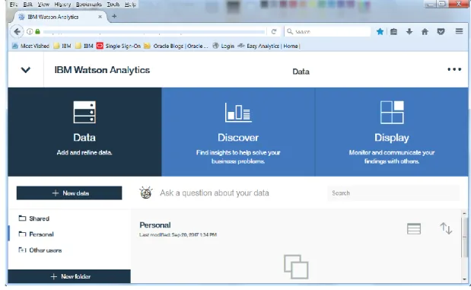The height and width of the screenshot is (290, 471).
Task: Open the Login bookmark
Action: [224, 46]
